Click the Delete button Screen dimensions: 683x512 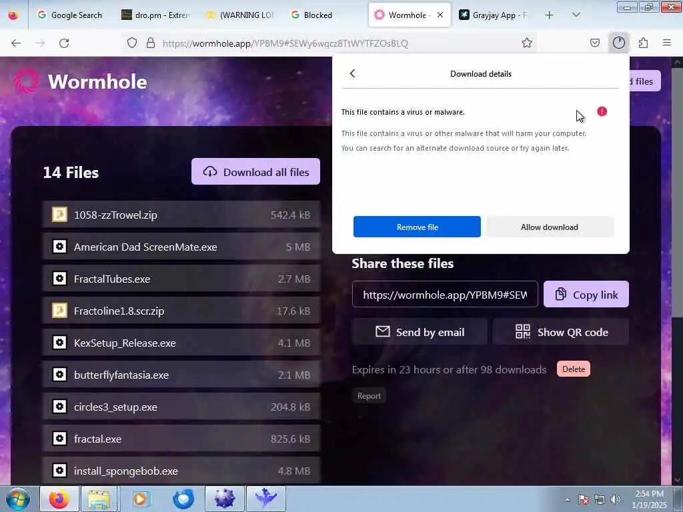click(x=573, y=369)
